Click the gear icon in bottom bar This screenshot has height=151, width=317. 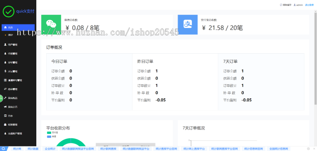coord(308,149)
